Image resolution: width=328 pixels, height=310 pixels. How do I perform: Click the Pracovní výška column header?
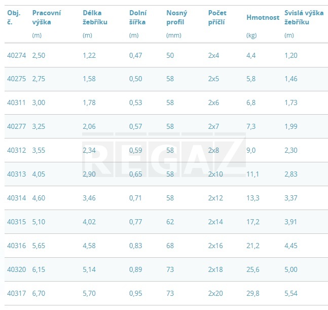[46, 17]
